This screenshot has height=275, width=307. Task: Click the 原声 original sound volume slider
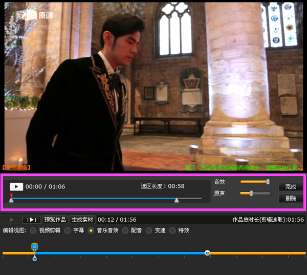(x=255, y=193)
